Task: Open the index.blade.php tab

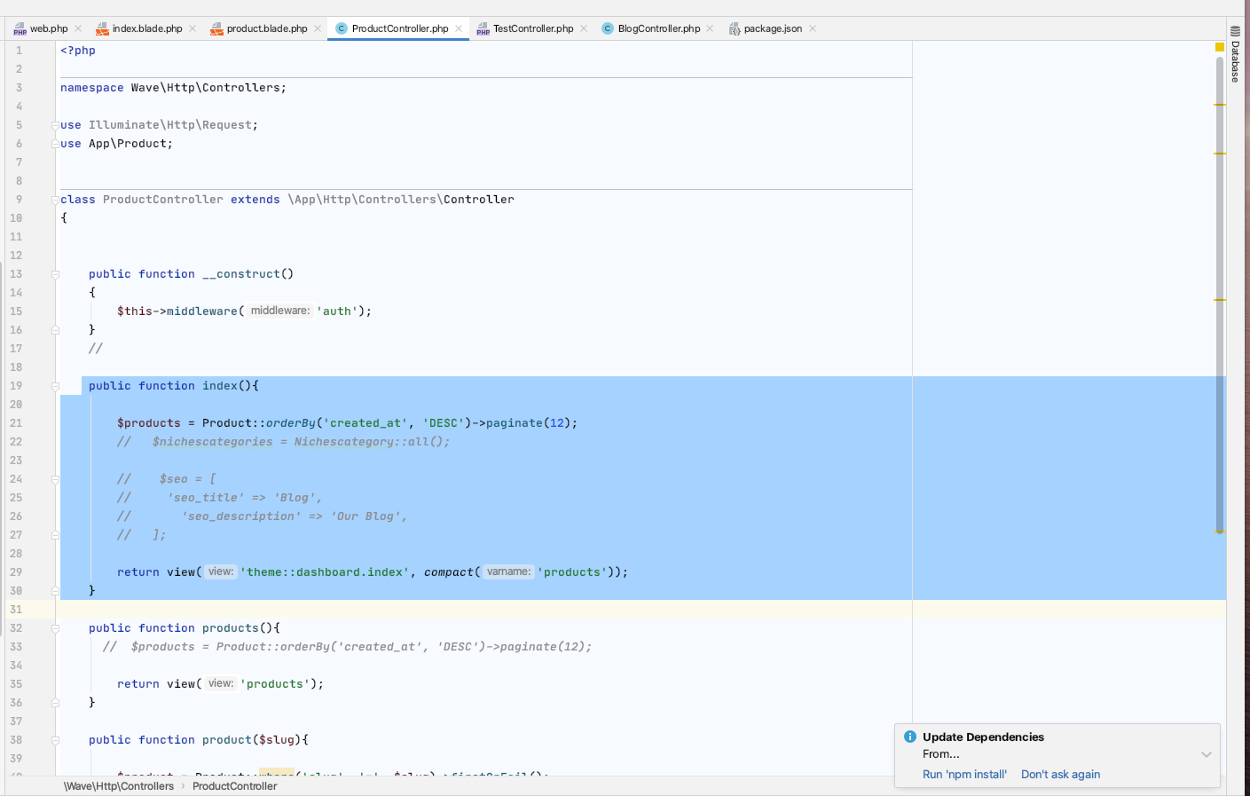Action: [146, 28]
